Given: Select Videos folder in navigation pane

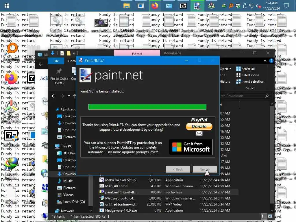Looking at the screenshot, I should click(66, 195).
